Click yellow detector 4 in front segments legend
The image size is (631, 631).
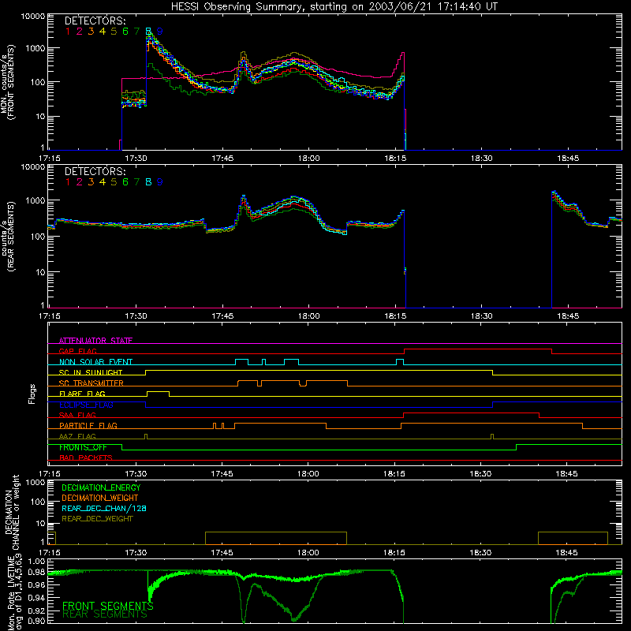click(x=103, y=31)
